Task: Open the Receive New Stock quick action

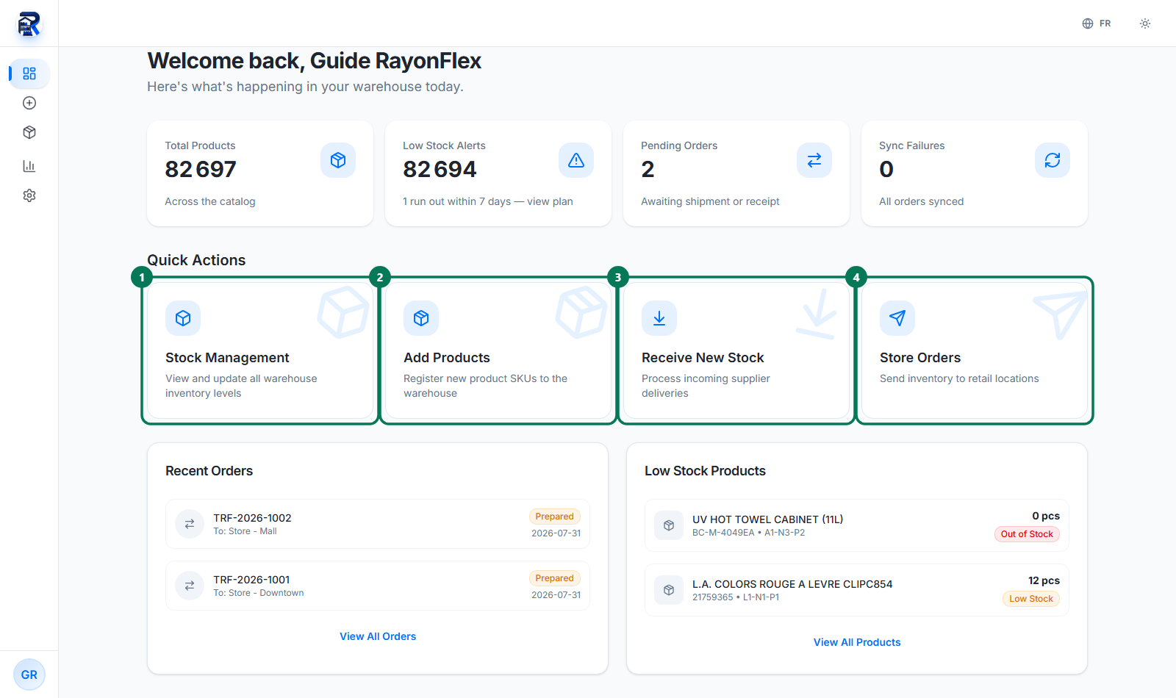Action: click(x=736, y=350)
